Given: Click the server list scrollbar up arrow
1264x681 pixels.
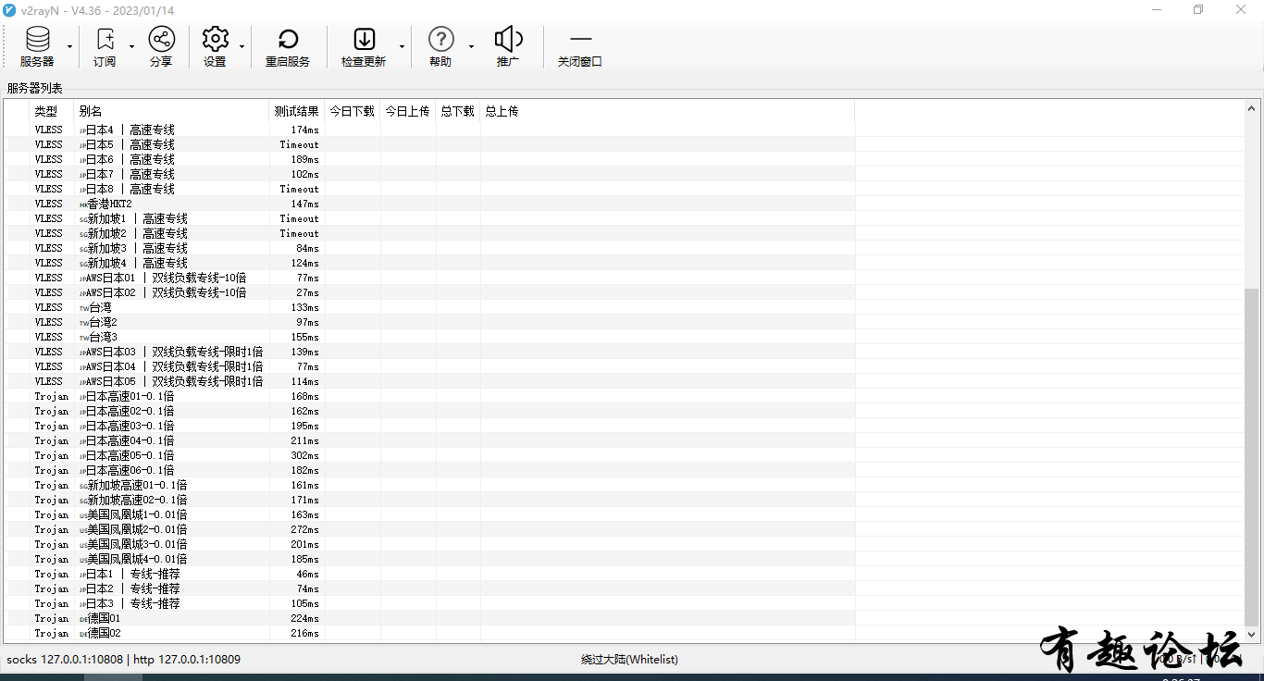Looking at the screenshot, I should tap(1253, 107).
